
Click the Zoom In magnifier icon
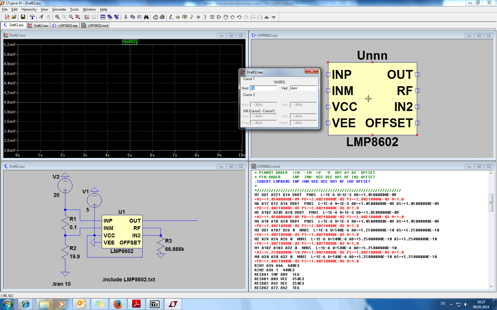pyautogui.click(x=57, y=17)
